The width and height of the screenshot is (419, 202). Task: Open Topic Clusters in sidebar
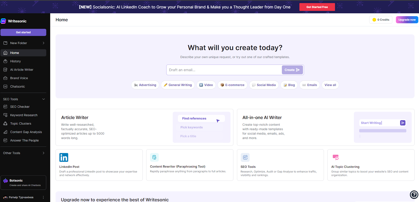(23, 124)
